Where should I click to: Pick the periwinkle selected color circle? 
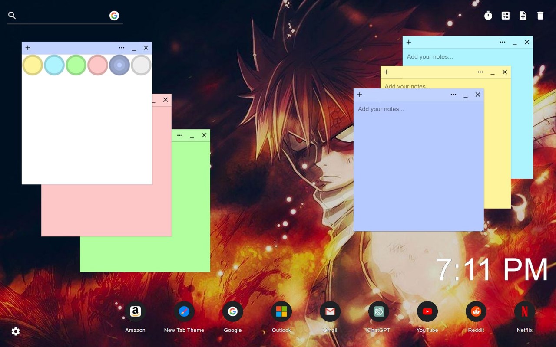119,65
